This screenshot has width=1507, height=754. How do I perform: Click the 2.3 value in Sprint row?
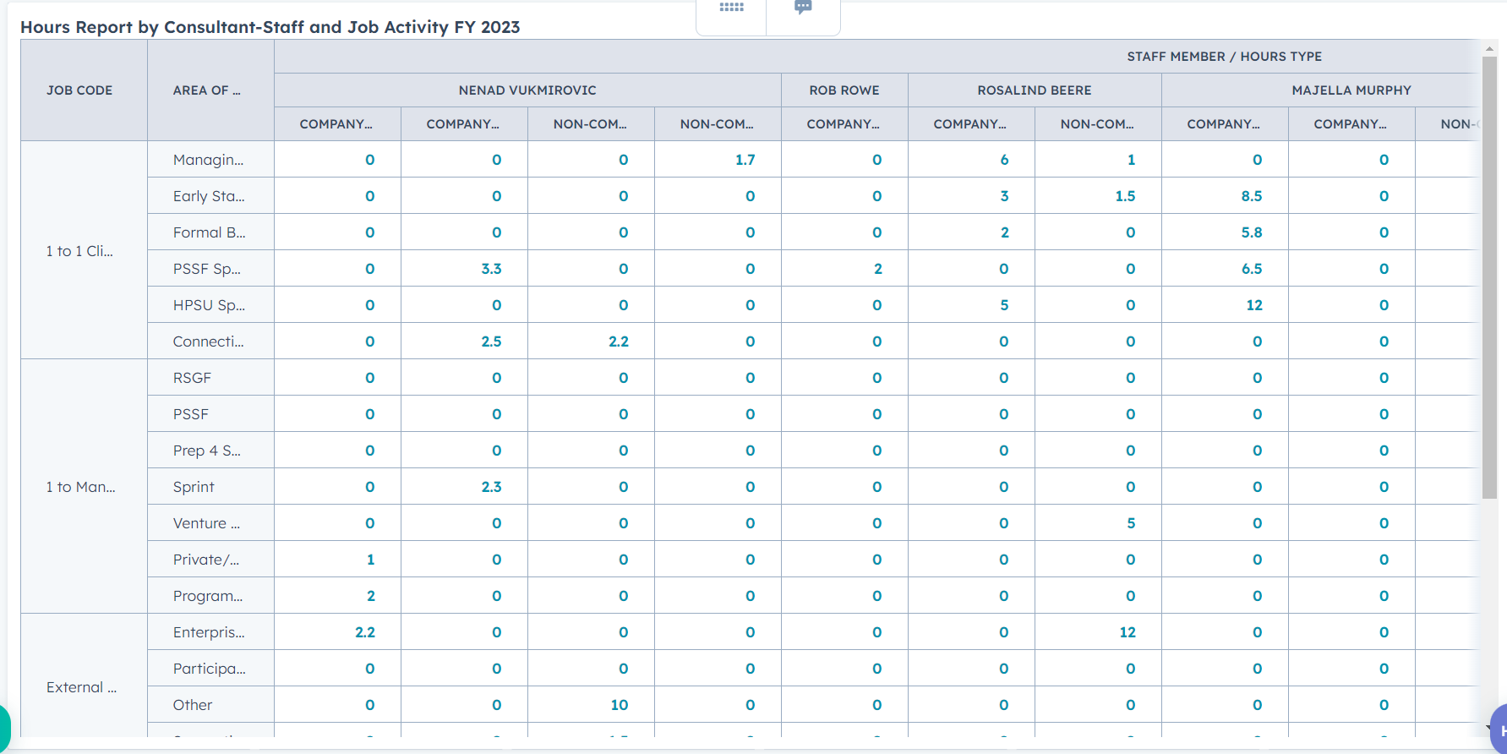(x=491, y=487)
